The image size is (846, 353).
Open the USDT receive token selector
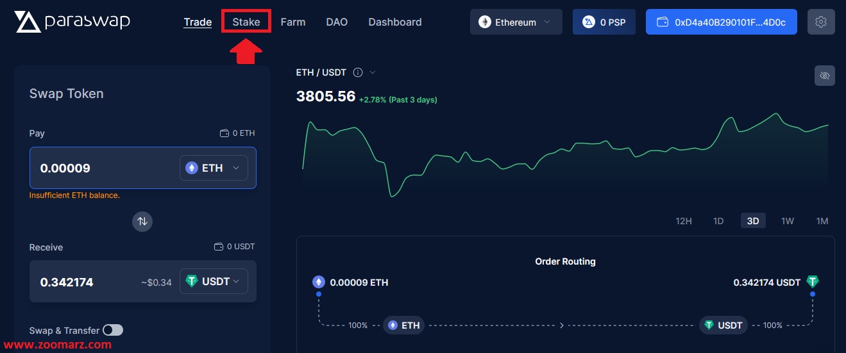click(214, 281)
